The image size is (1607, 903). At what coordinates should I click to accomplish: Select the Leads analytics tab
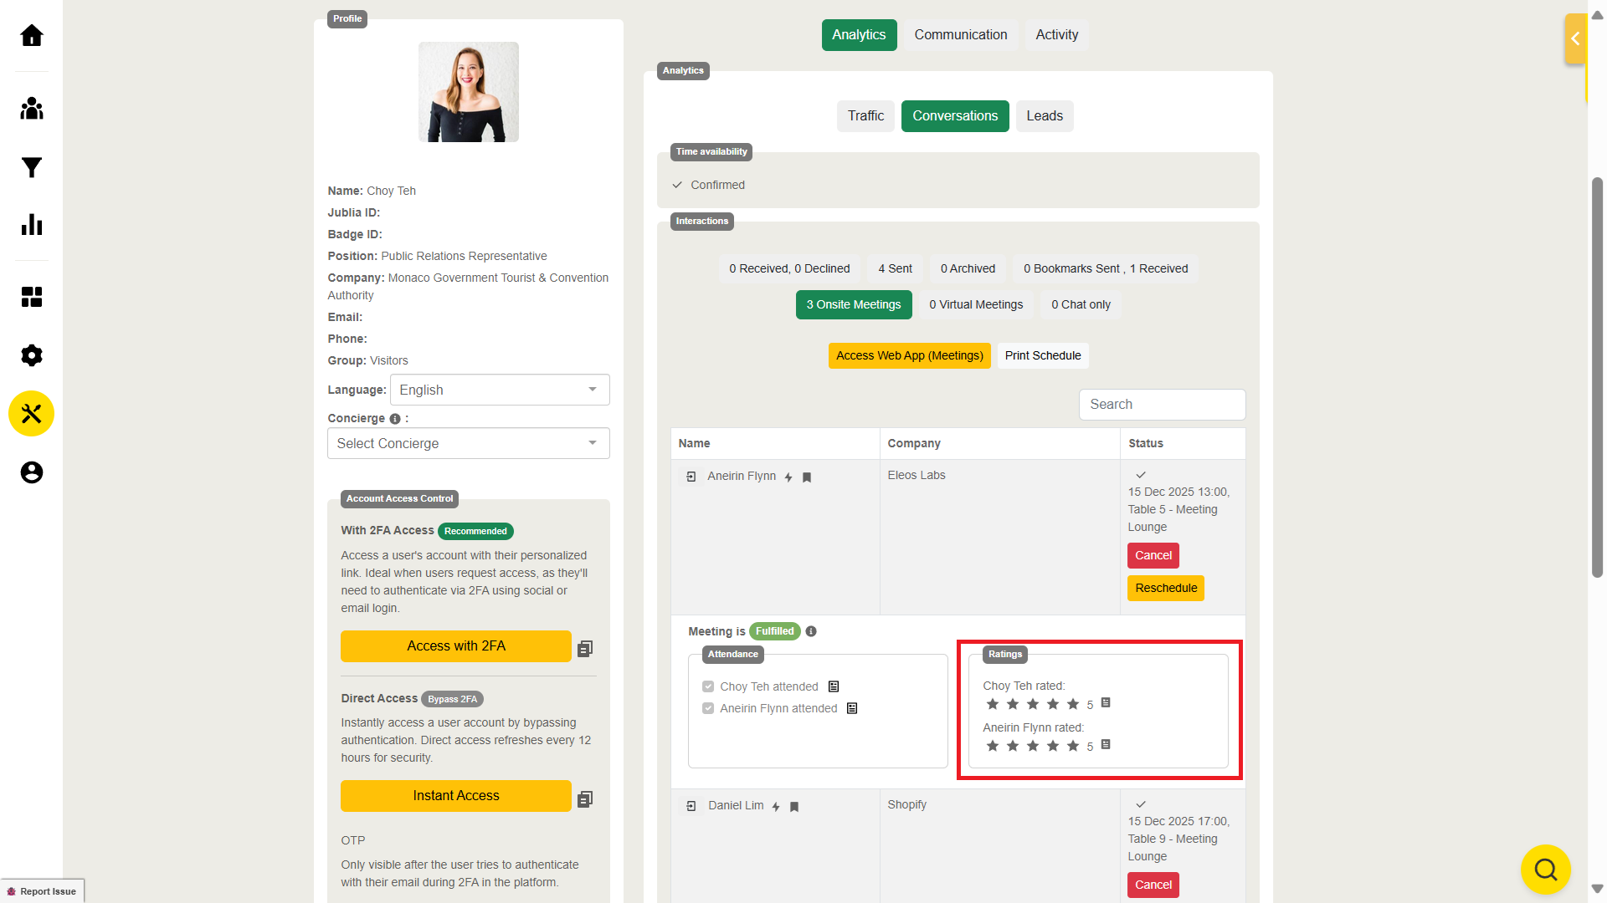(x=1044, y=116)
